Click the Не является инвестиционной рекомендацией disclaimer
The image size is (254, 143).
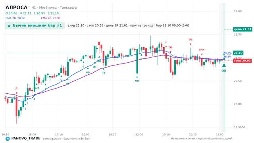202,139
